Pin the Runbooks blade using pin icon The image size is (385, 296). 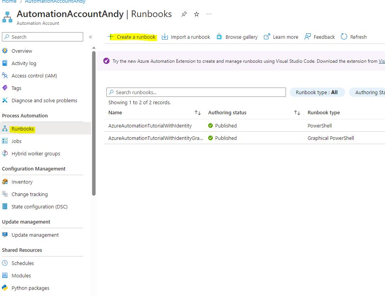pos(184,14)
